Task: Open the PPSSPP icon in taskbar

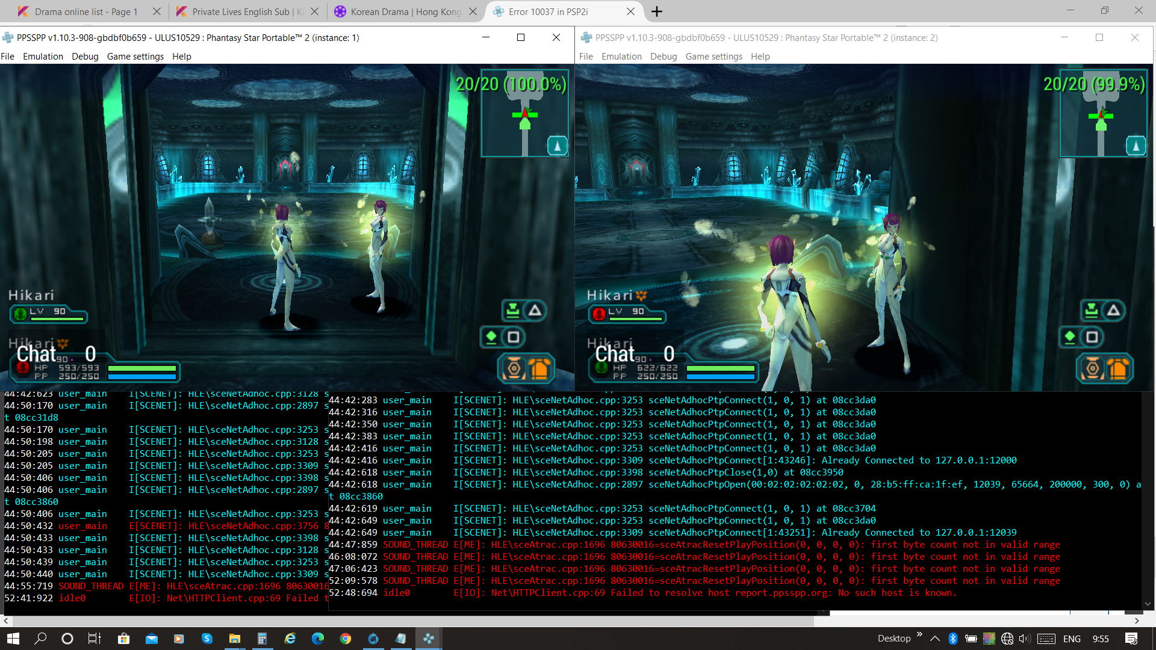Action: tap(428, 639)
